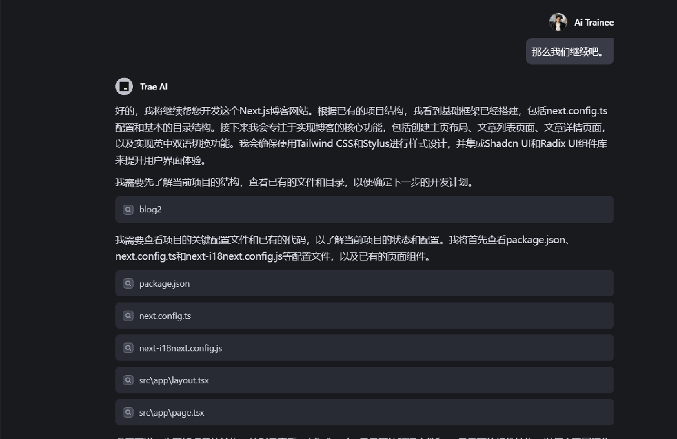Open the package.json file entry
Image resolution: width=677 pixels, height=439 pixels.
[x=364, y=283]
